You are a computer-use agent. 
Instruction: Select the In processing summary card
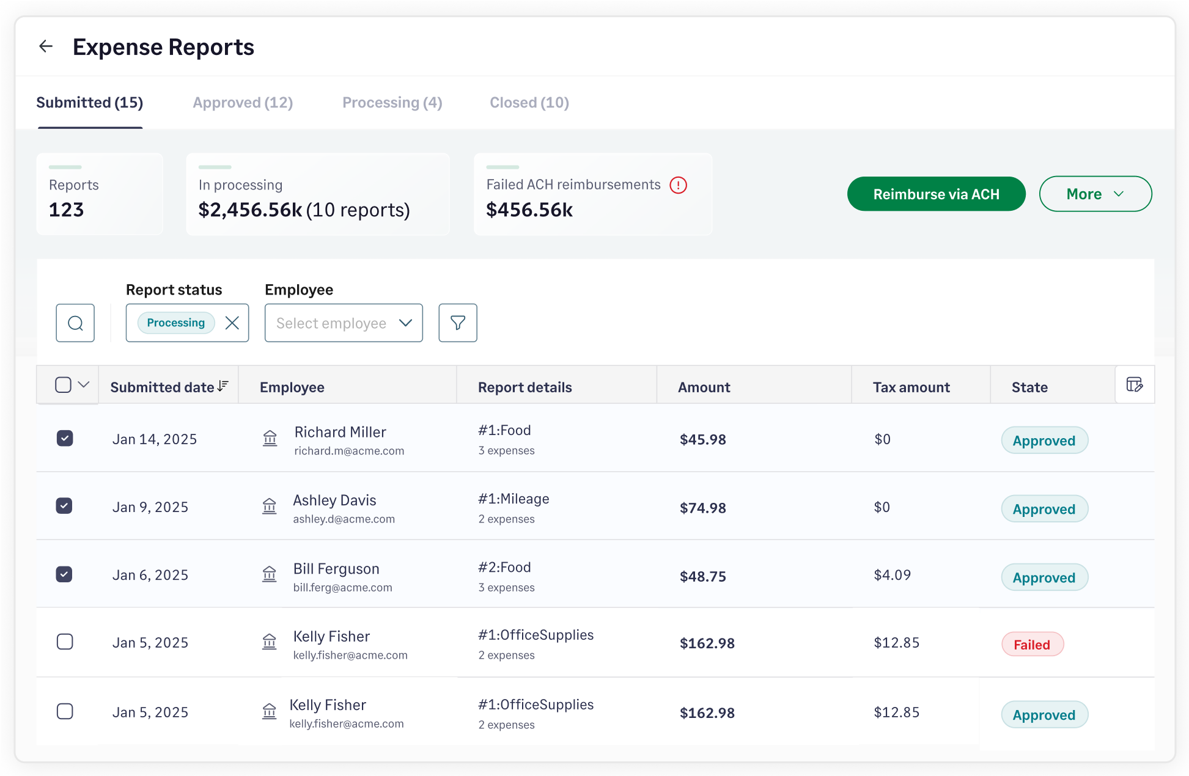[x=318, y=194]
